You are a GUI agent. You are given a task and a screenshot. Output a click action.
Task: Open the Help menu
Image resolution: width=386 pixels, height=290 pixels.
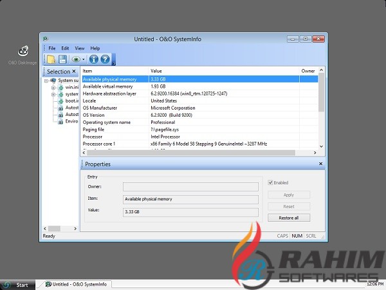coord(95,48)
